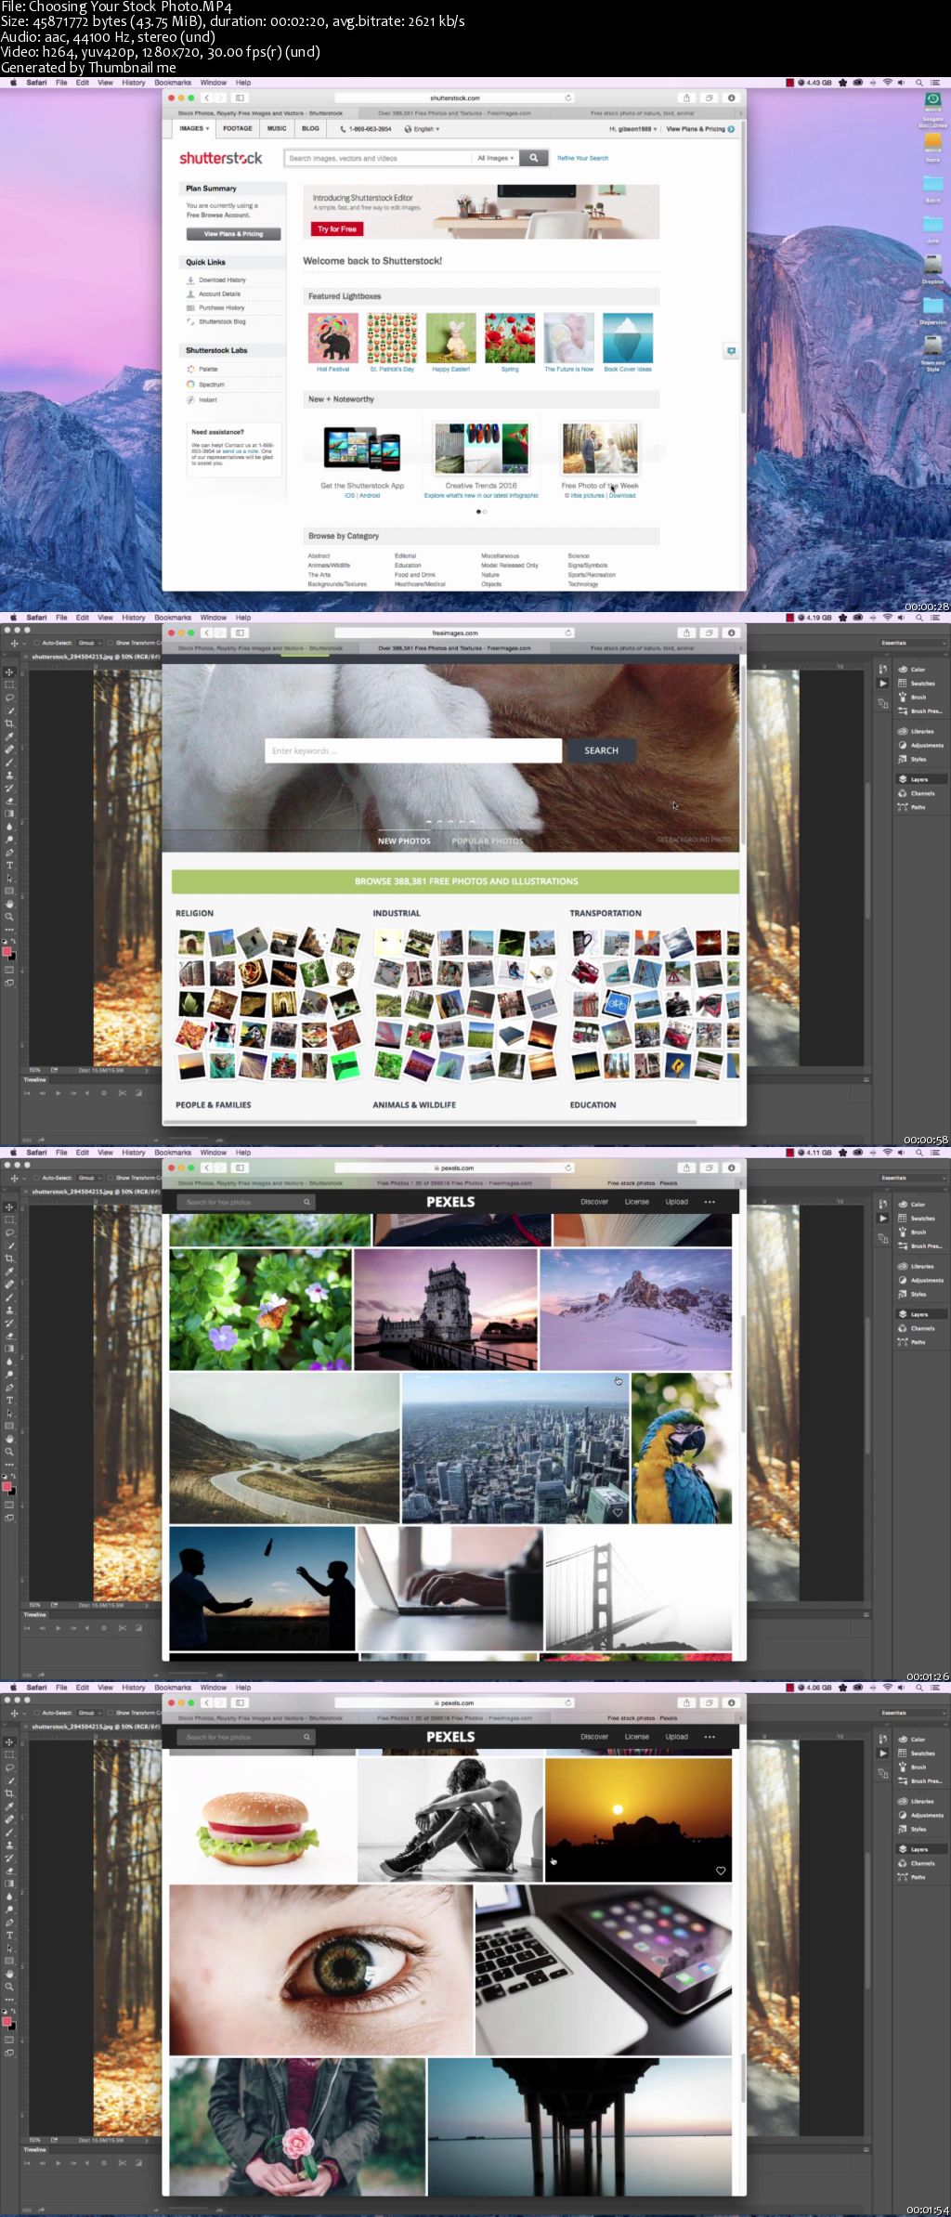Click Explore what's new infographic link
The width and height of the screenshot is (951, 2217).
click(481, 495)
